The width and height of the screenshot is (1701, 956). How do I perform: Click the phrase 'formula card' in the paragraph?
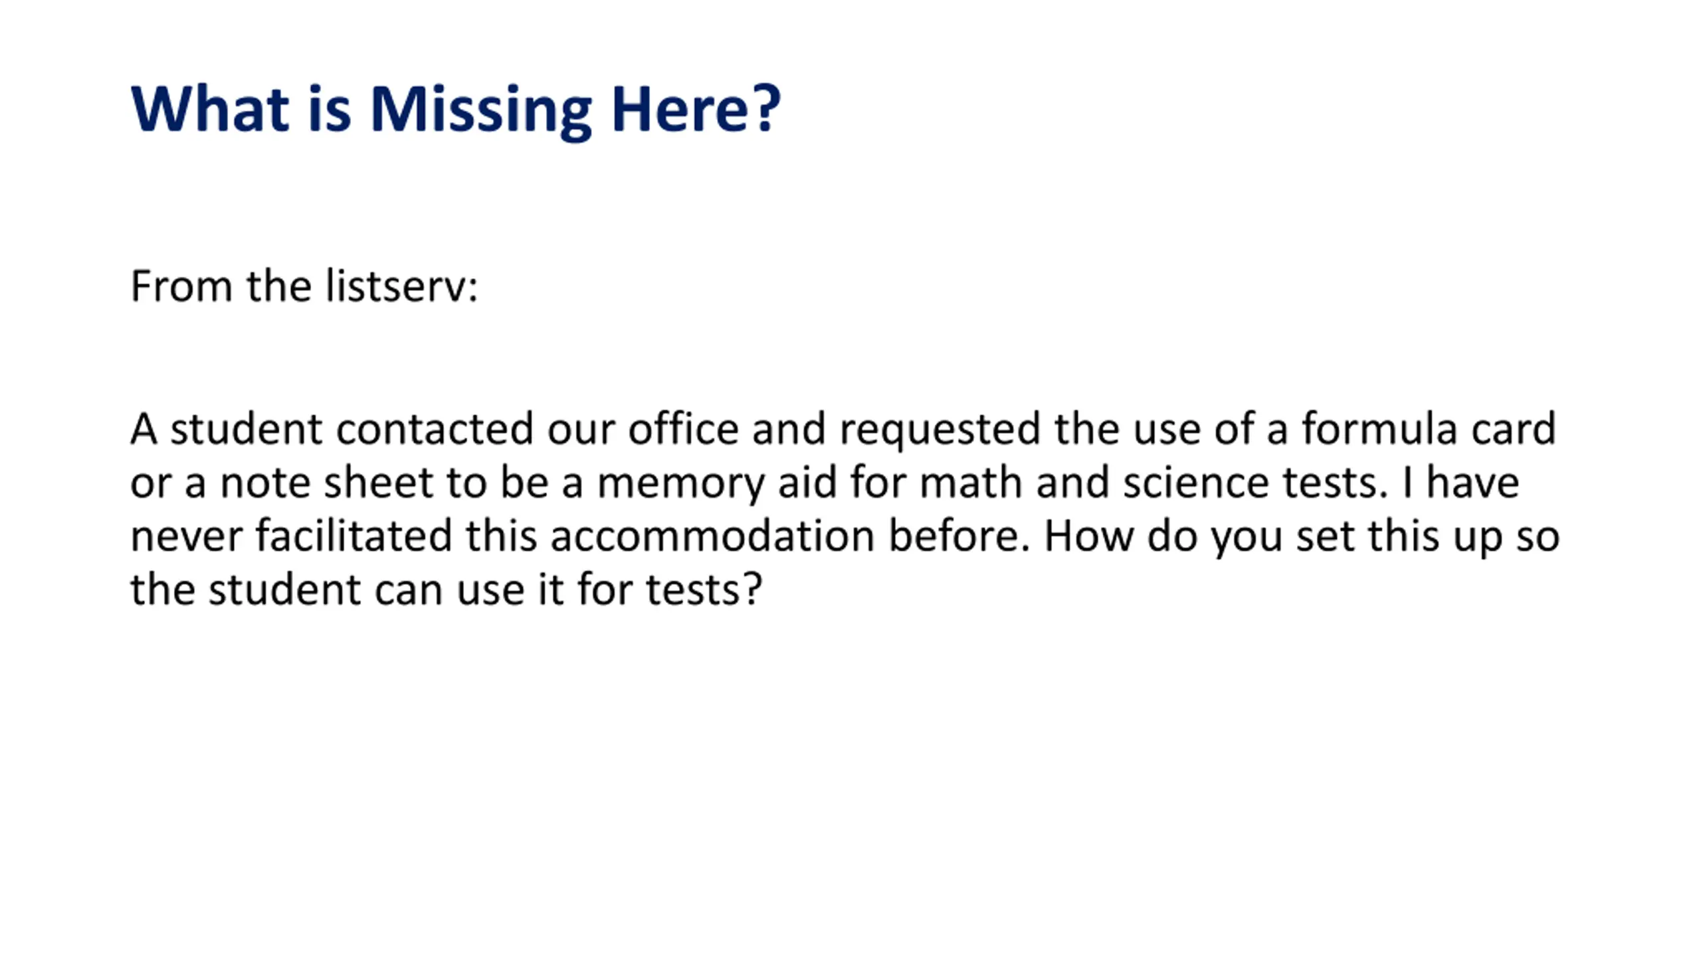click(1429, 428)
